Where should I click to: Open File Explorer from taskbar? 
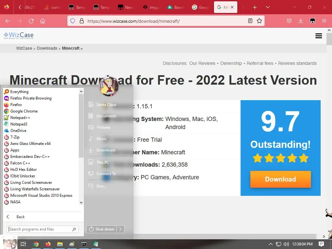60,244
